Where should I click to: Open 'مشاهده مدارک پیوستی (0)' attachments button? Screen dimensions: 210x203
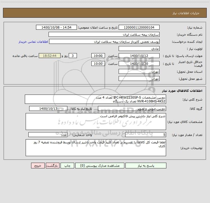[x=100, y=165]
